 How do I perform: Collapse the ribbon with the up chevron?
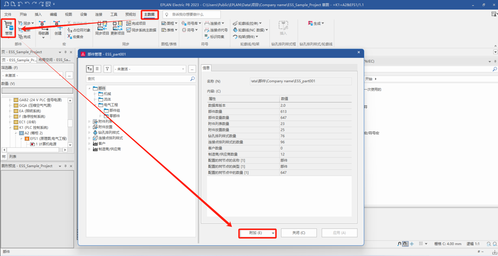tap(495, 46)
